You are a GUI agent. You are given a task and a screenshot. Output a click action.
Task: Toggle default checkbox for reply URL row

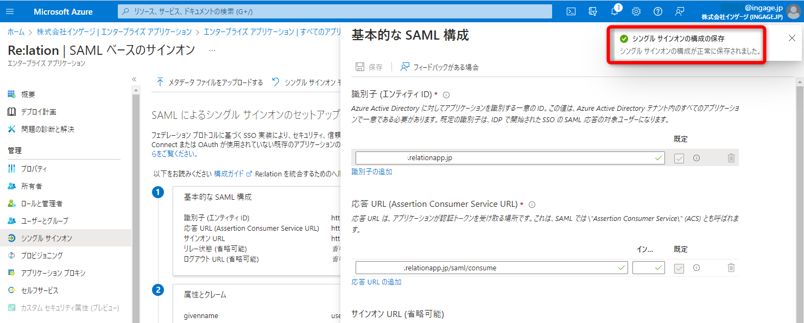point(679,268)
